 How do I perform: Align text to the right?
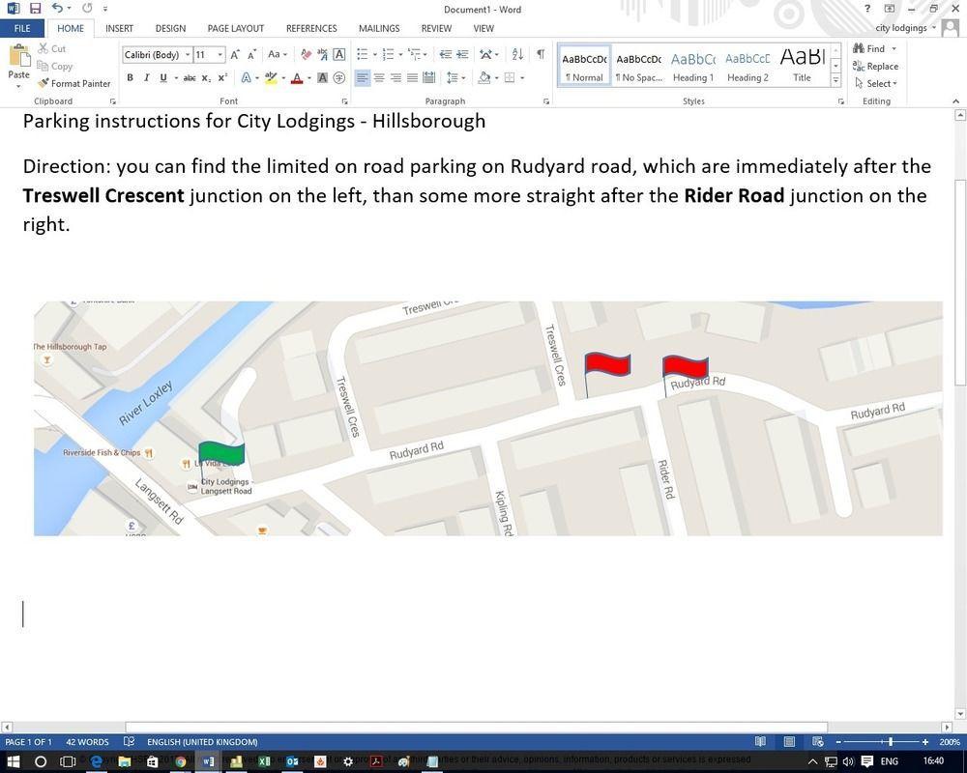pyautogui.click(x=396, y=77)
